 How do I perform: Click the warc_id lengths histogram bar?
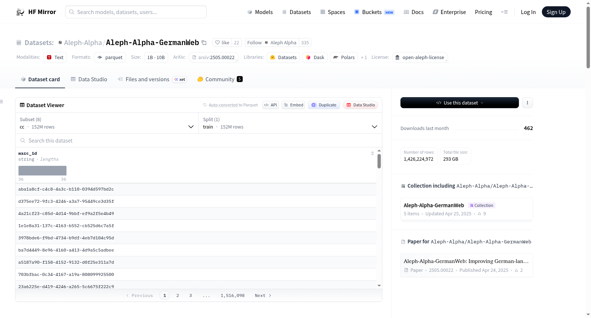[x=42, y=171]
